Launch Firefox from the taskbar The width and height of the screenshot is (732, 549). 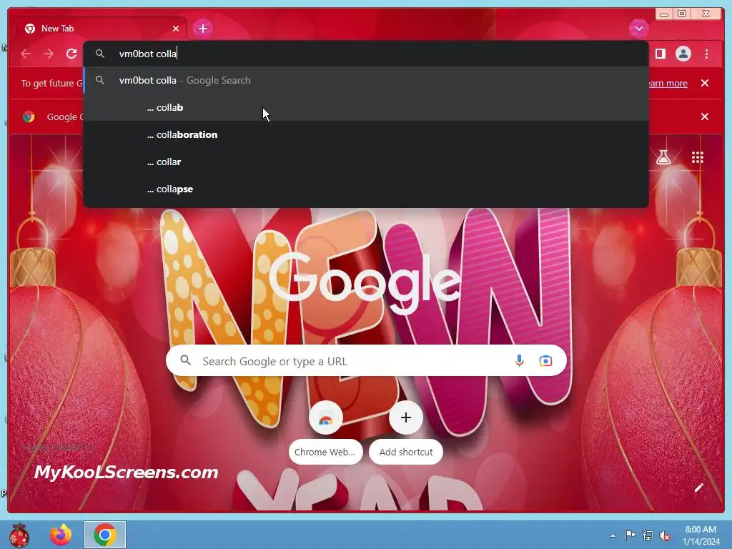(x=61, y=535)
